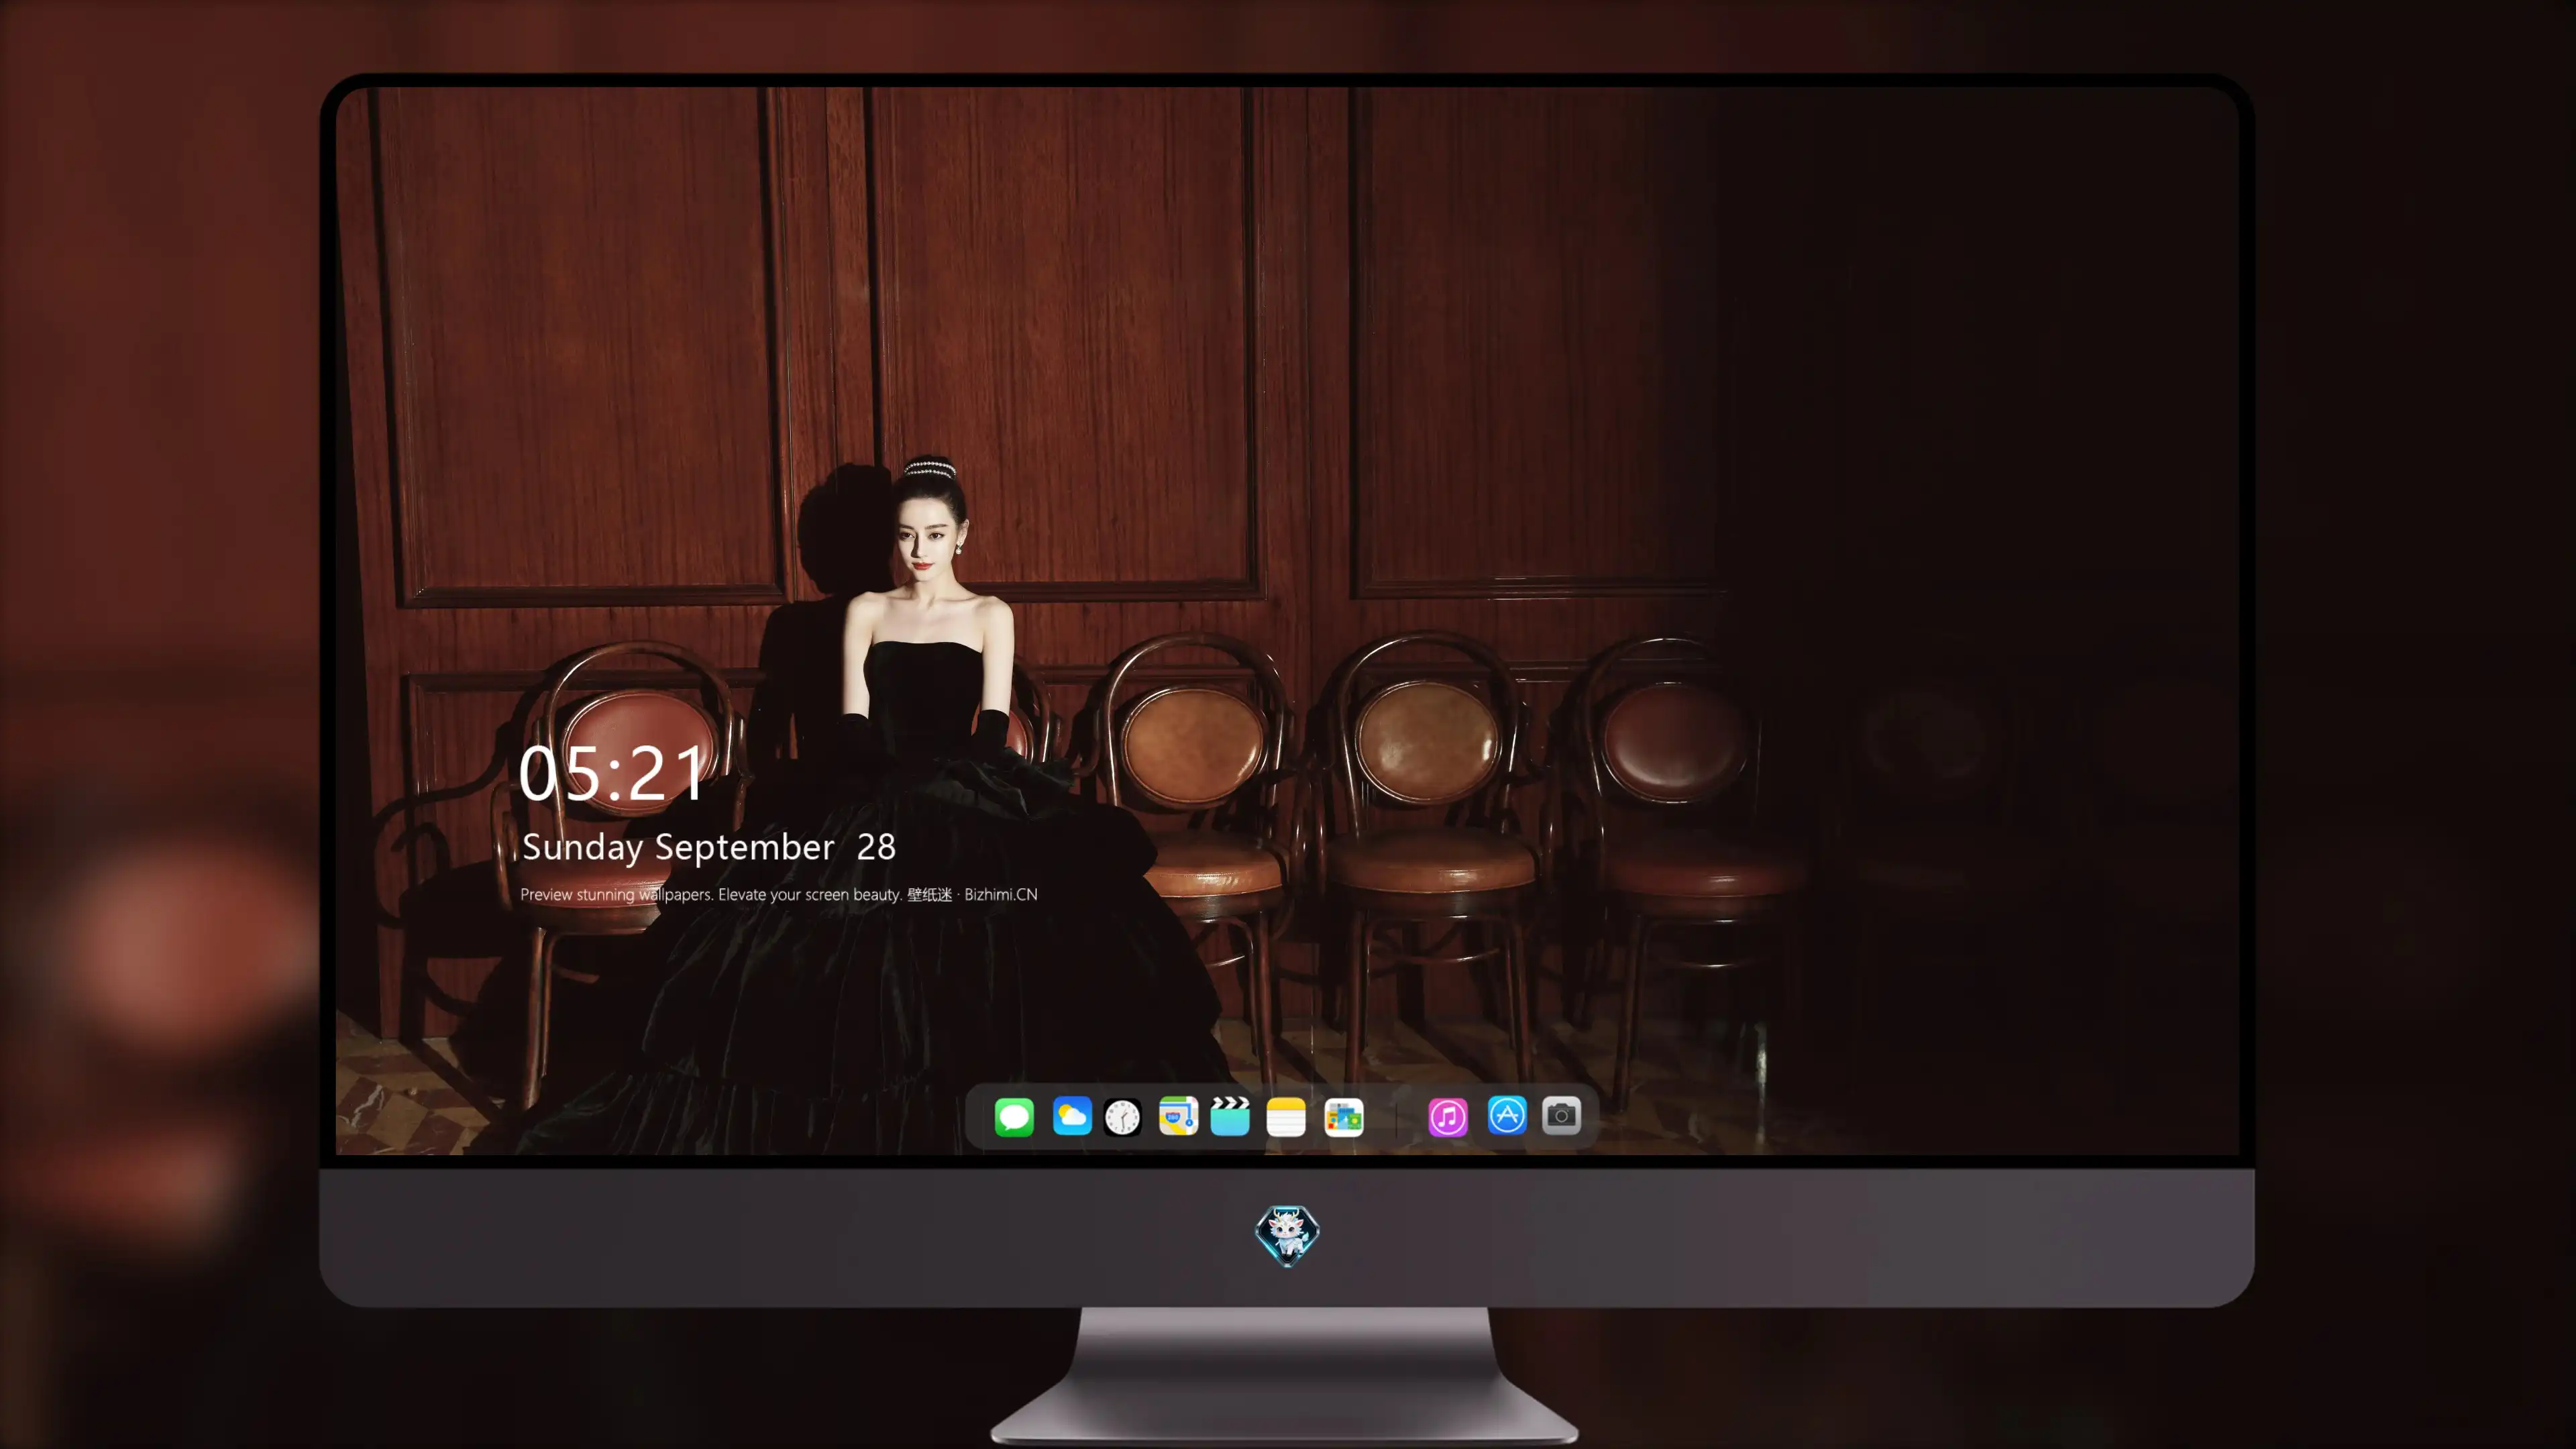Click the dragon logo on the monitor chin
The image size is (2576, 1449).
[x=1287, y=1235]
